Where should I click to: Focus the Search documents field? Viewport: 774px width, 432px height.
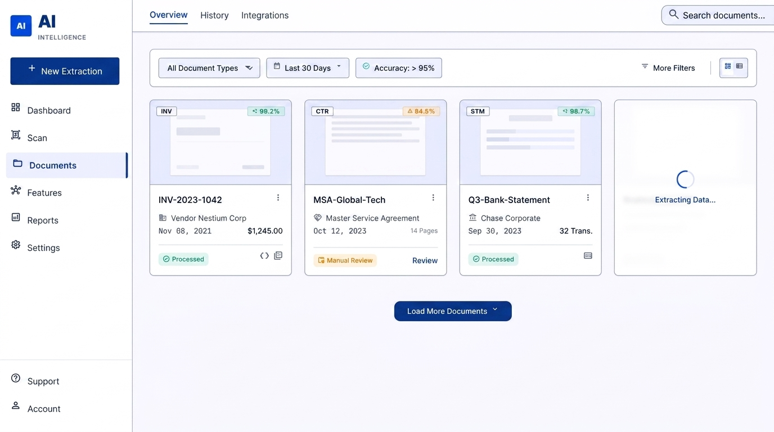tap(718, 15)
